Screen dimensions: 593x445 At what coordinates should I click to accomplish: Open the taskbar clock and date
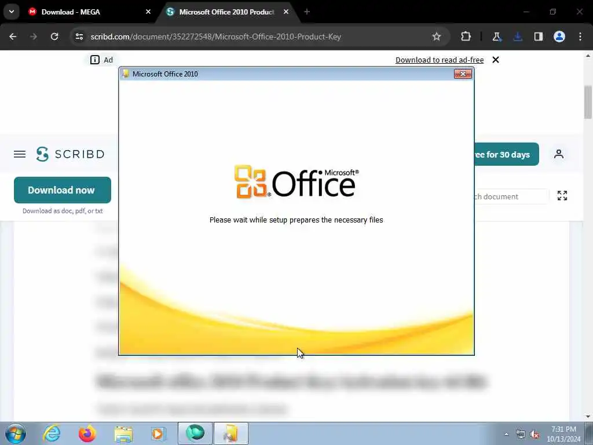click(x=563, y=434)
